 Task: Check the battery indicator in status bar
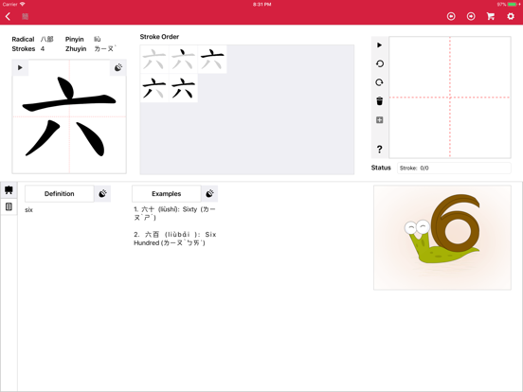point(511,5)
